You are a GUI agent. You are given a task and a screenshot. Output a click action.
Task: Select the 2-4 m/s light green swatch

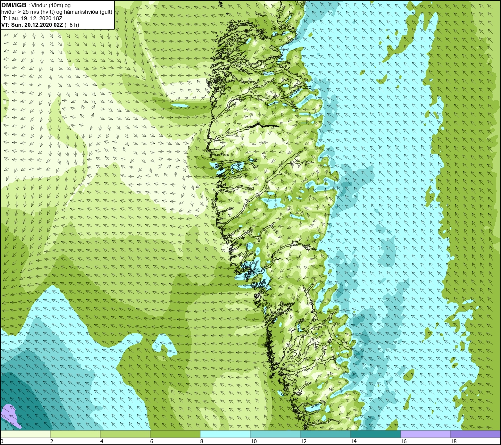[75, 434]
